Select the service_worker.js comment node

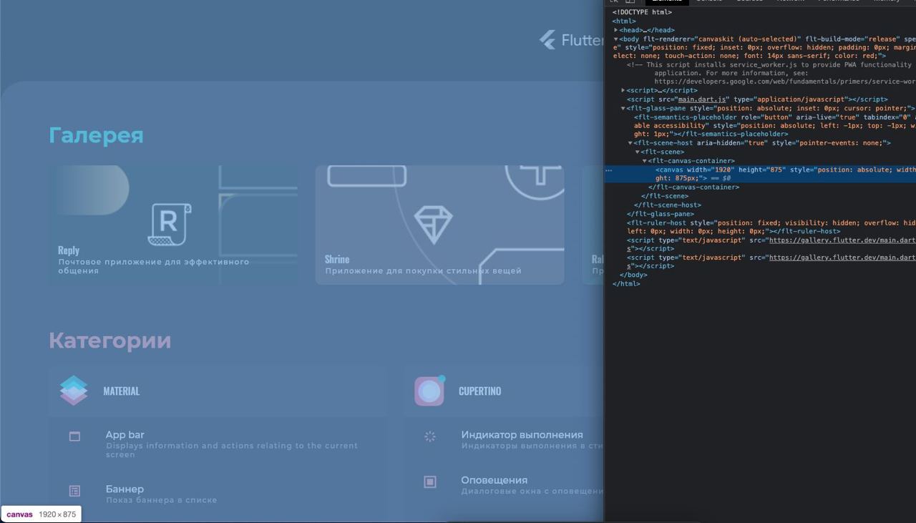click(770, 73)
